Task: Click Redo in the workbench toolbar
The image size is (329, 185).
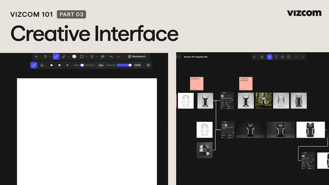Action: pos(303,57)
